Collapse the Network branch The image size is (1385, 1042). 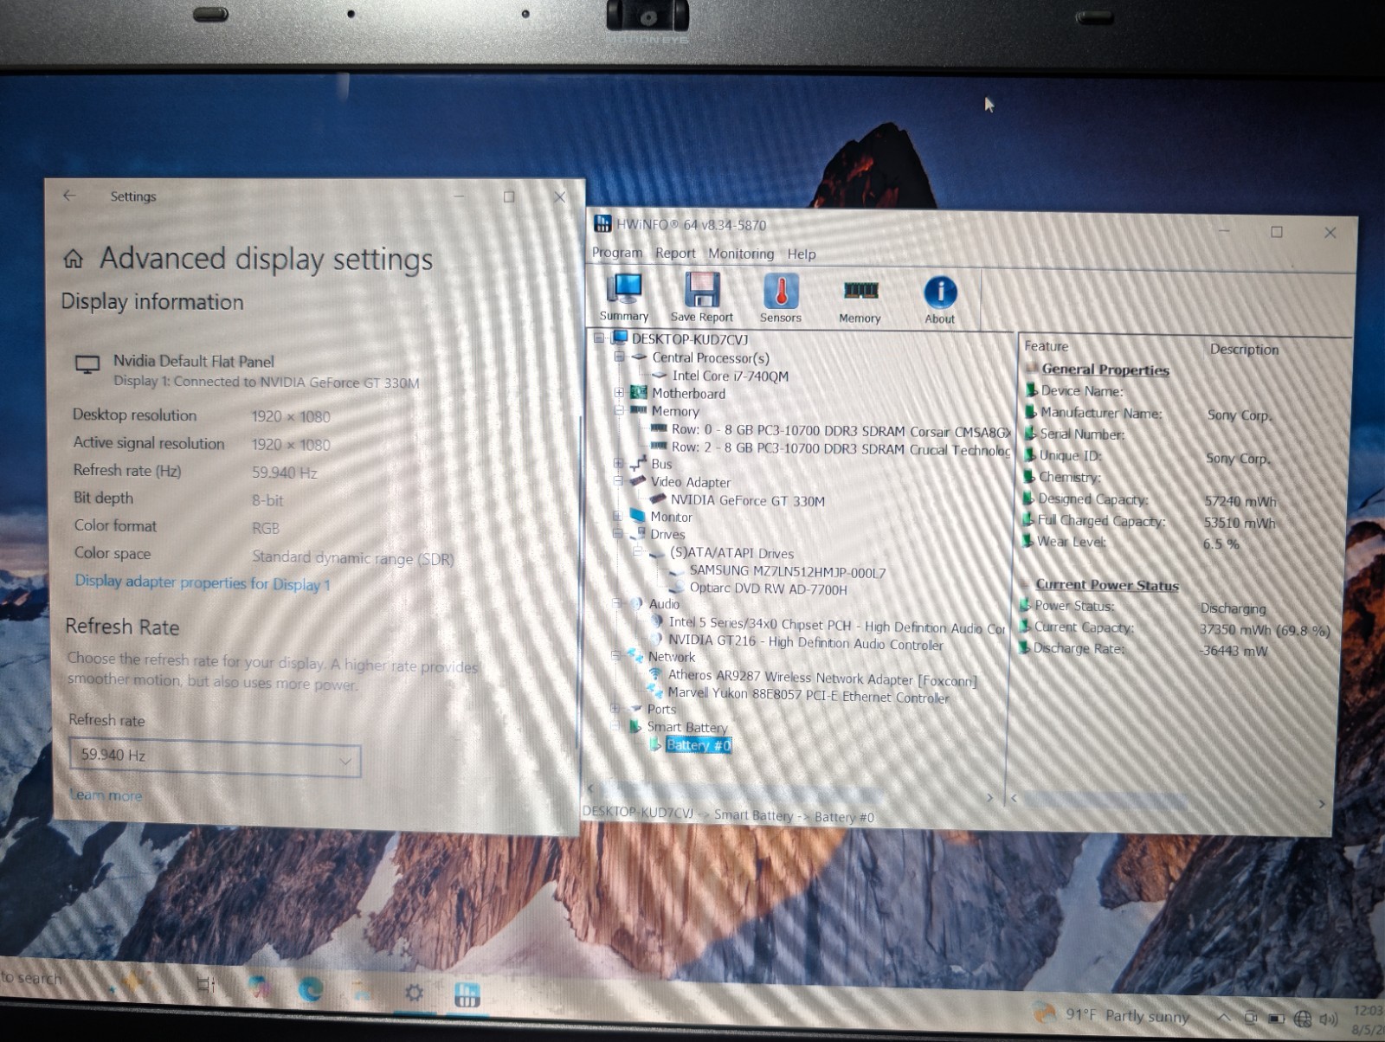tap(615, 656)
